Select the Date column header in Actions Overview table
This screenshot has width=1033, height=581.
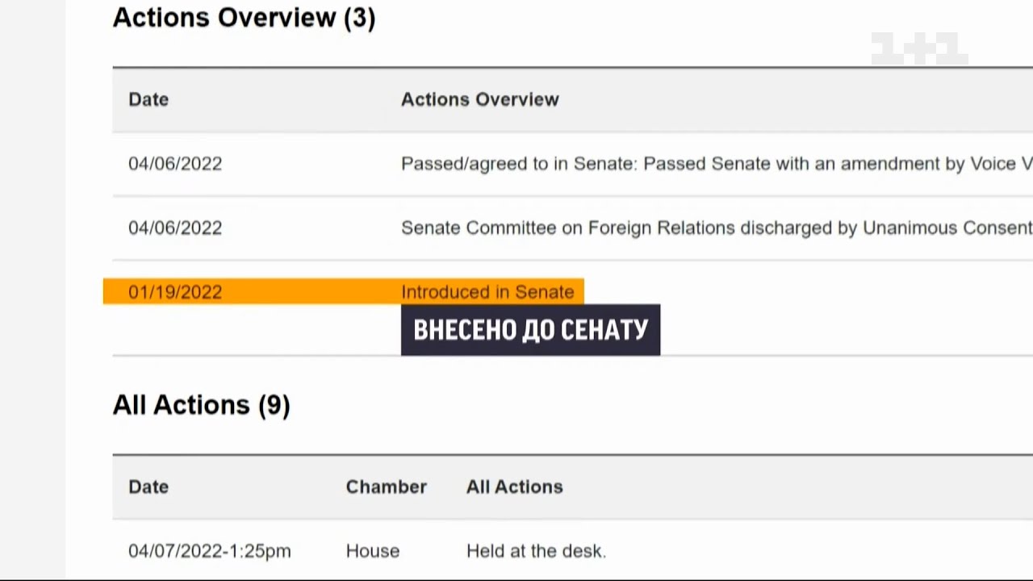pos(148,99)
